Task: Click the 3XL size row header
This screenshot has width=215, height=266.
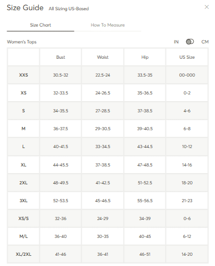Action: click(23, 201)
